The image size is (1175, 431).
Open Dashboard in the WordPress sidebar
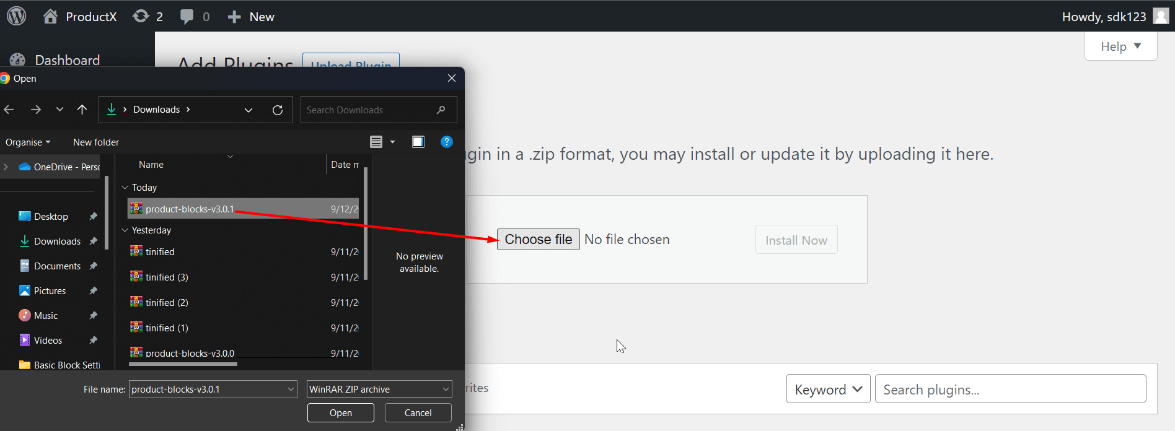(x=67, y=60)
